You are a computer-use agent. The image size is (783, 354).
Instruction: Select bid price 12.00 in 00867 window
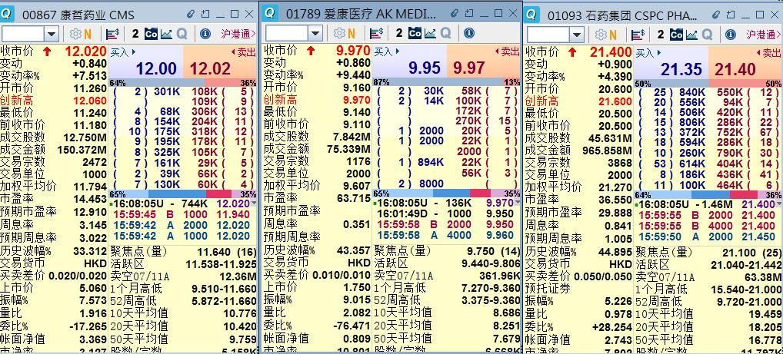pyautogui.click(x=156, y=68)
